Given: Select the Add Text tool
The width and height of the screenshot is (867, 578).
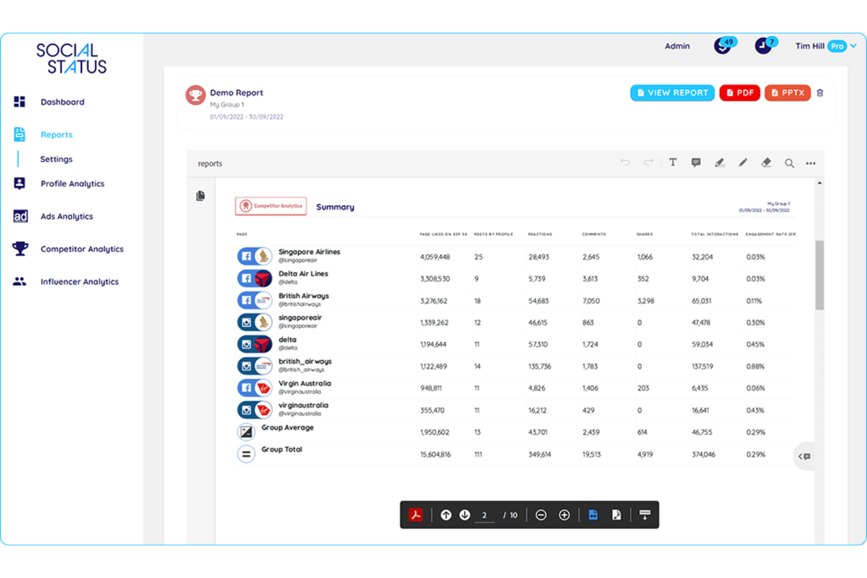Looking at the screenshot, I should [673, 163].
